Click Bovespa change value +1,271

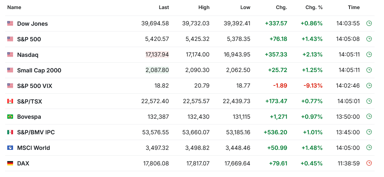click(278, 117)
